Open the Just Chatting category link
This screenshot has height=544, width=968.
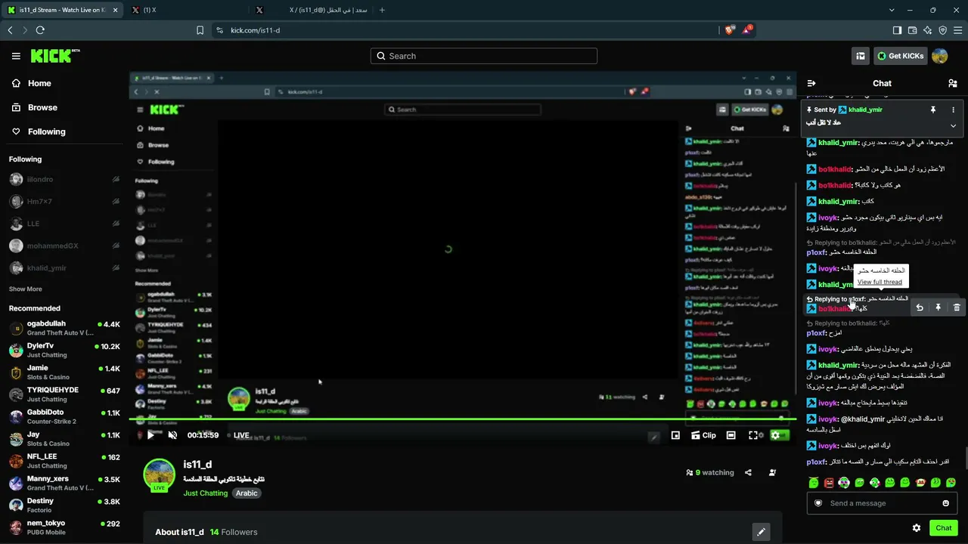(205, 493)
